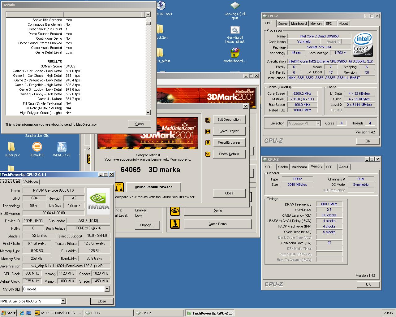Switch to Memory tab in top CPU-Z
396x317 pixels.
(x=316, y=24)
